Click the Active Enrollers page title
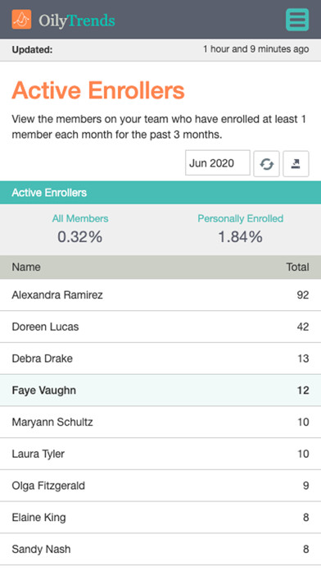This screenshot has width=321, height=571. tap(98, 90)
